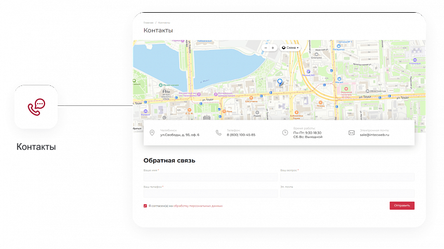Click the Рис restaurant marker on map

[x=224, y=111]
